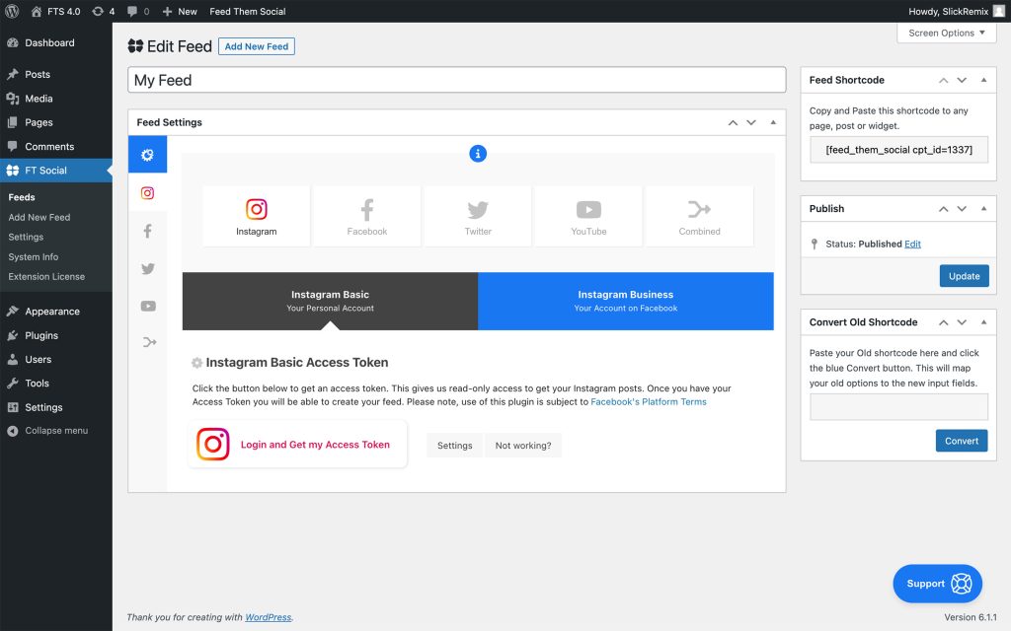This screenshot has height=631, width=1011.
Task: Choose the Twitter feed type card
Action: (x=478, y=216)
